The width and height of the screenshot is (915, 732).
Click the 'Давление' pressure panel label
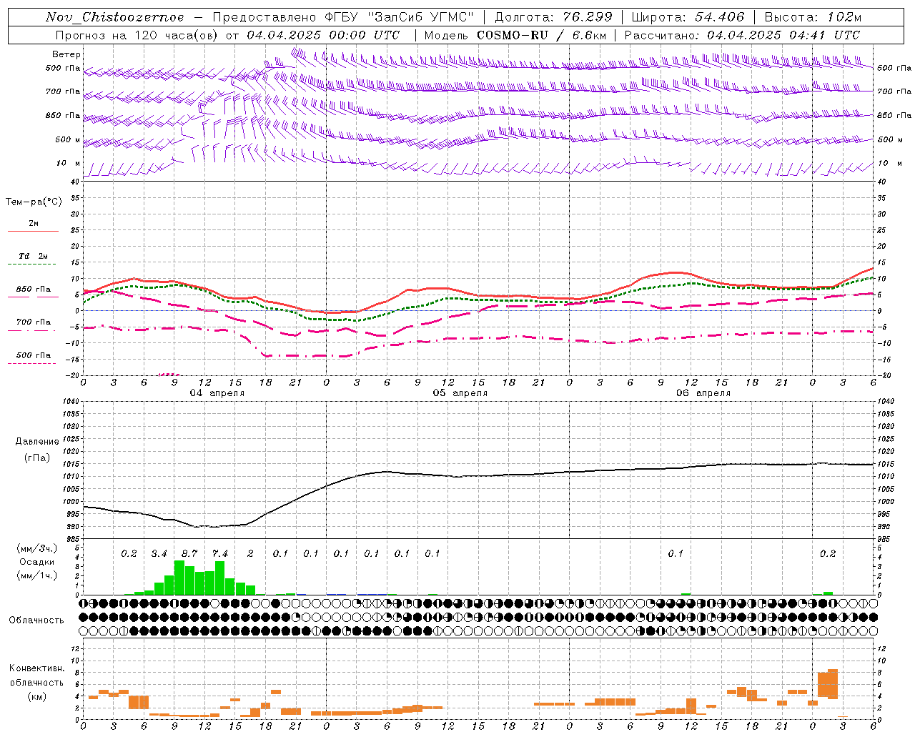(x=37, y=442)
